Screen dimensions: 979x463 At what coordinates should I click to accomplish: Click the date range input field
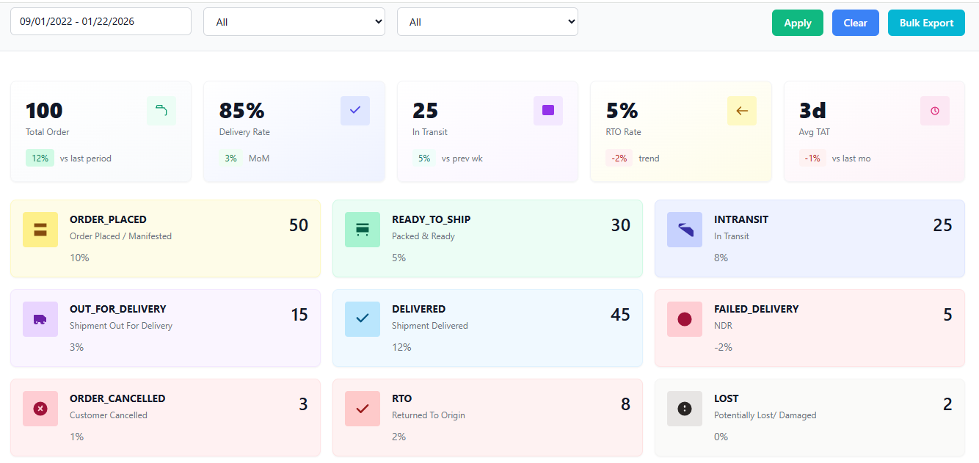point(101,21)
